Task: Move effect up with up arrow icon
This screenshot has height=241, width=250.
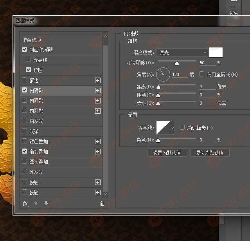Action: [x=36, y=203]
